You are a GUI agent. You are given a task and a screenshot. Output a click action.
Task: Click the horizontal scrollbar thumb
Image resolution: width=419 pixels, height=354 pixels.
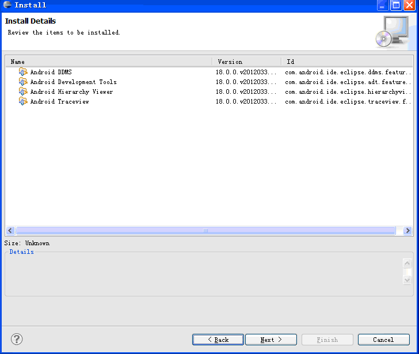(x=205, y=230)
